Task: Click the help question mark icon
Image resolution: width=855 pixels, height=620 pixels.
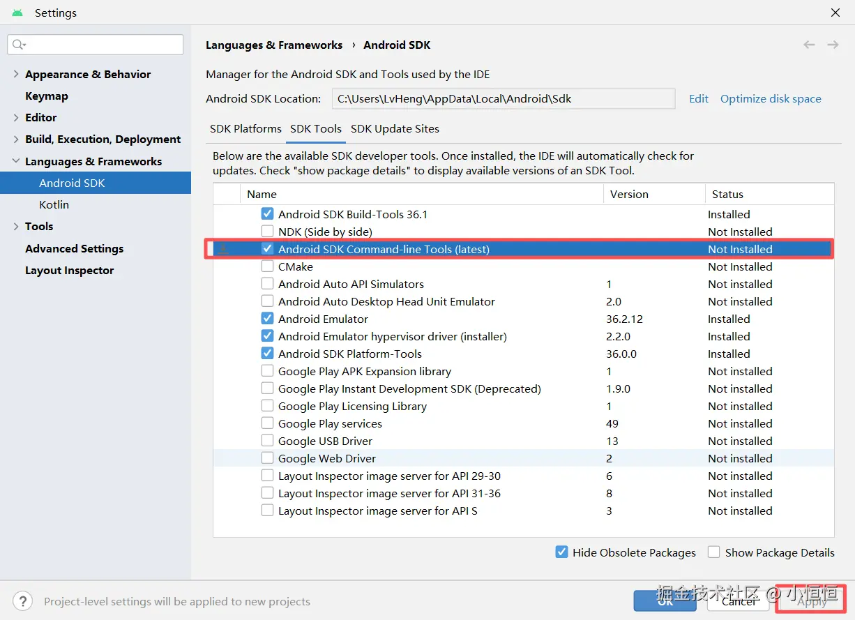Action: click(22, 601)
